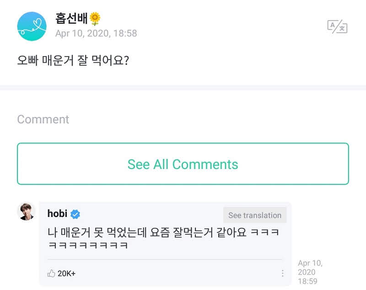The width and height of the screenshot is (366, 290).
Task: Like hobi's comment with thumbs-up icon
Action: [x=51, y=273]
